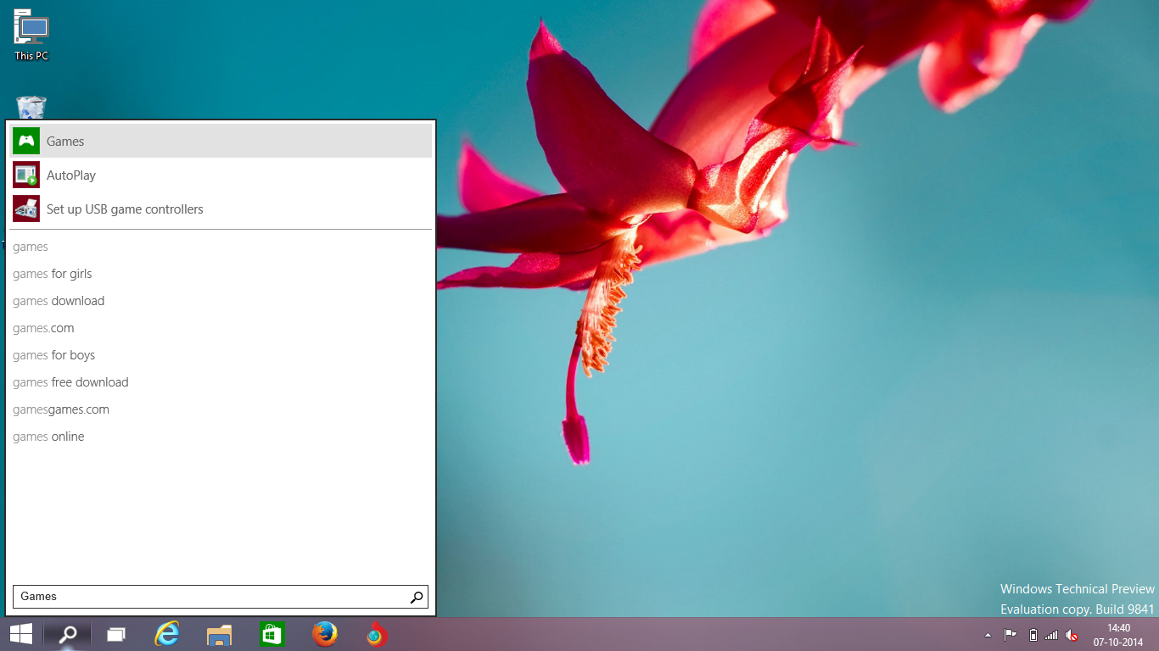1159x651 pixels.
Task: Select the This PC desktop icon
Action: pyautogui.click(x=31, y=35)
